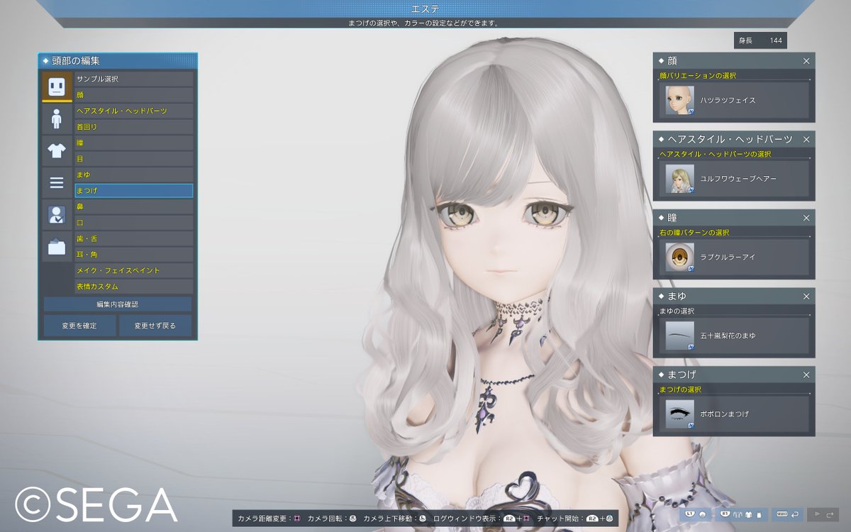Click ラブクルラーアイ item row
The height and width of the screenshot is (532, 851).
[734, 257]
